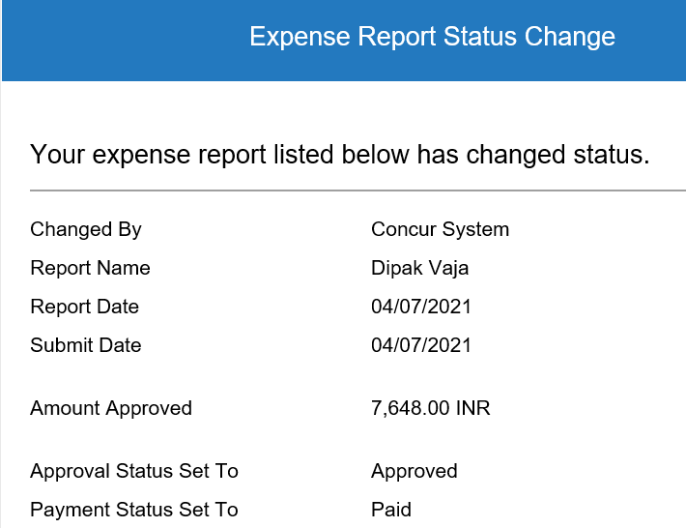The height and width of the screenshot is (528, 686).
Task: Click the word Expense in header title
Action: click(x=300, y=37)
